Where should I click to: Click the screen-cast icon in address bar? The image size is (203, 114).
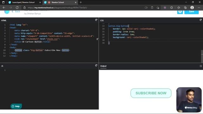coord(146,8)
